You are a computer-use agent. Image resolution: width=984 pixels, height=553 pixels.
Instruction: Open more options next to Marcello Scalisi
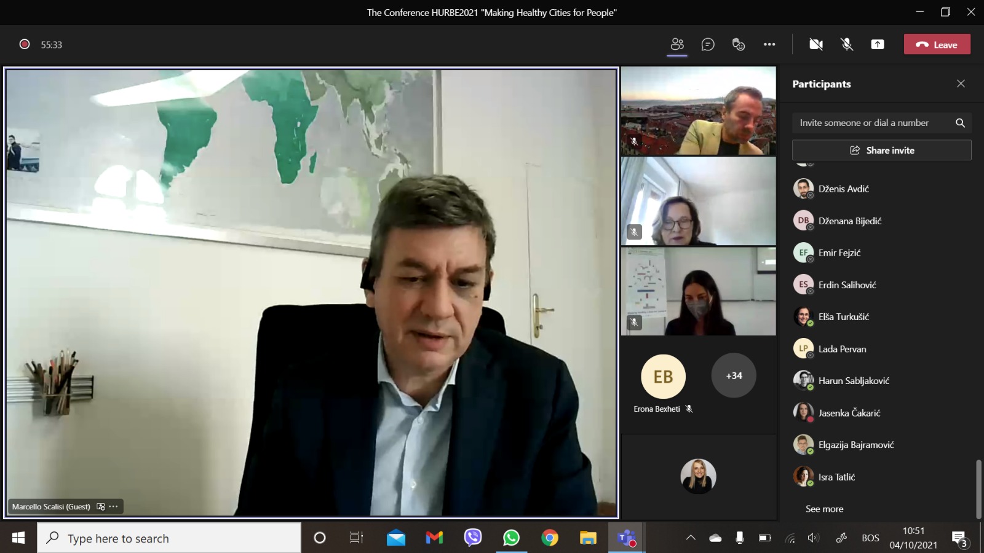click(114, 507)
